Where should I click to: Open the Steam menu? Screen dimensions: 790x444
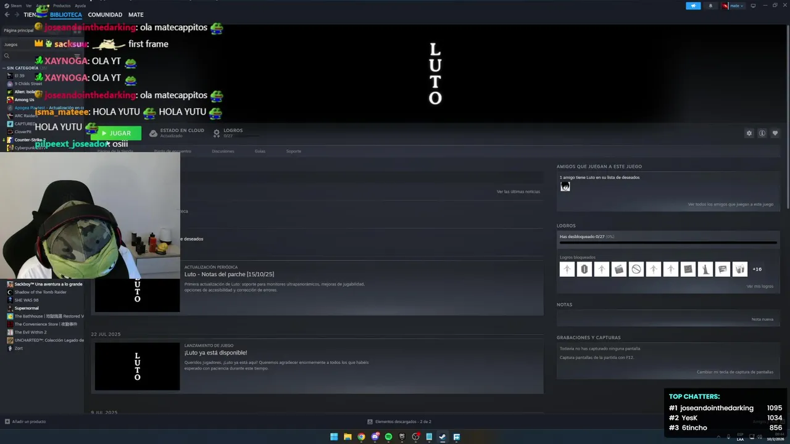[13, 6]
